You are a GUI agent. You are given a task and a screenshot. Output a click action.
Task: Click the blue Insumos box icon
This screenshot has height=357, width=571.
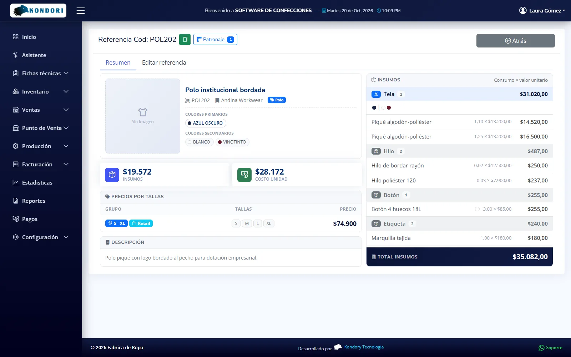pos(112,175)
